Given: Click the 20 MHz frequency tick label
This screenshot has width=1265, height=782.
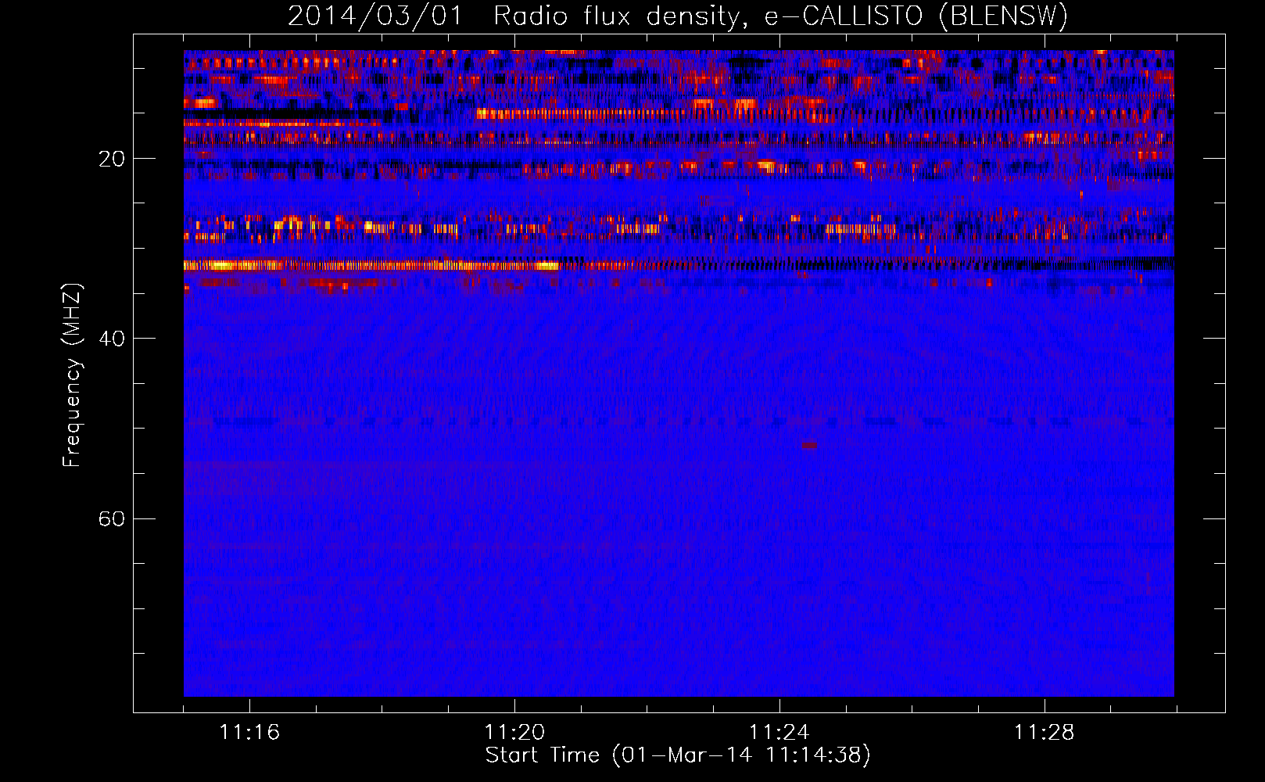Looking at the screenshot, I should [112, 159].
